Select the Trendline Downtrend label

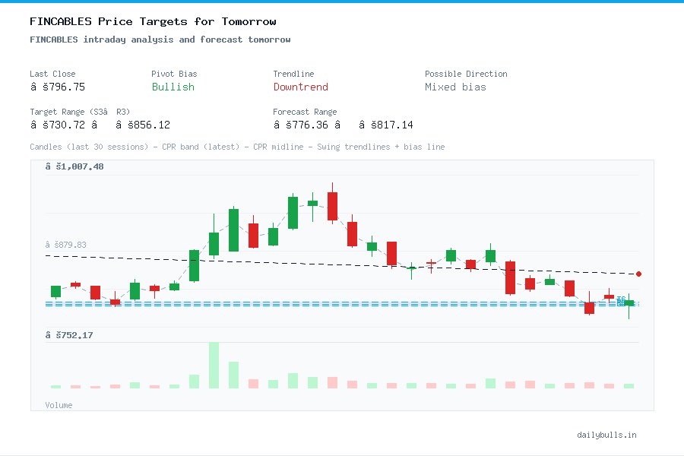(301, 87)
